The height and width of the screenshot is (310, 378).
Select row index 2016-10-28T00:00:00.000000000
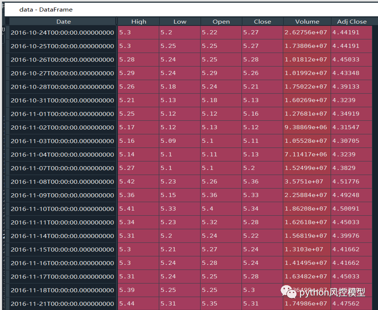tap(63, 87)
